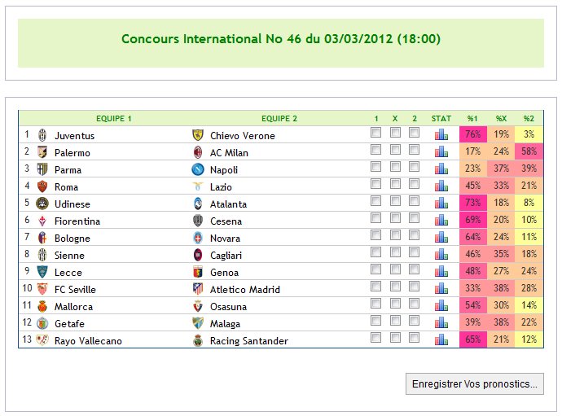Click the Udinese club crest

click(x=42, y=204)
